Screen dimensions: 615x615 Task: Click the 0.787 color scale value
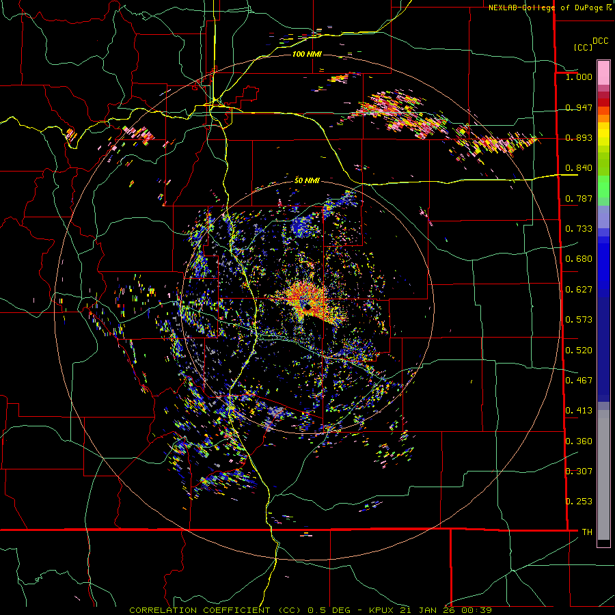[x=579, y=198]
